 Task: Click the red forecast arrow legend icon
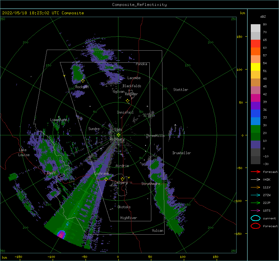pos(255,172)
